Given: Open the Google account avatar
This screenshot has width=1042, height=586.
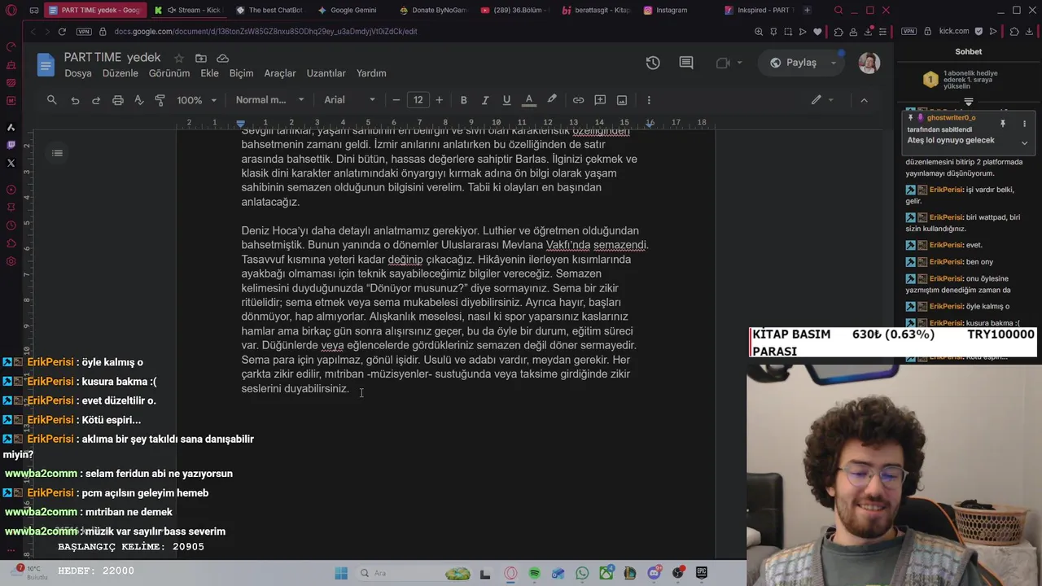Looking at the screenshot, I should (x=869, y=63).
